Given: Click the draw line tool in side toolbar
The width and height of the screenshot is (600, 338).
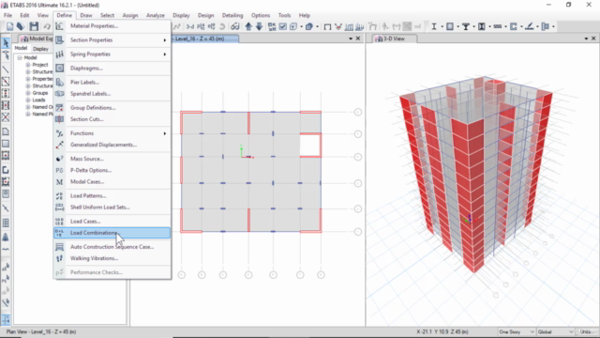Looking at the screenshot, I should pyautogui.click(x=6, y=69).
